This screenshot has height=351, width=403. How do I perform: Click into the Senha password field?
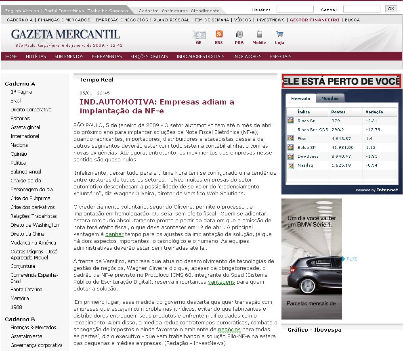(361, 9)
